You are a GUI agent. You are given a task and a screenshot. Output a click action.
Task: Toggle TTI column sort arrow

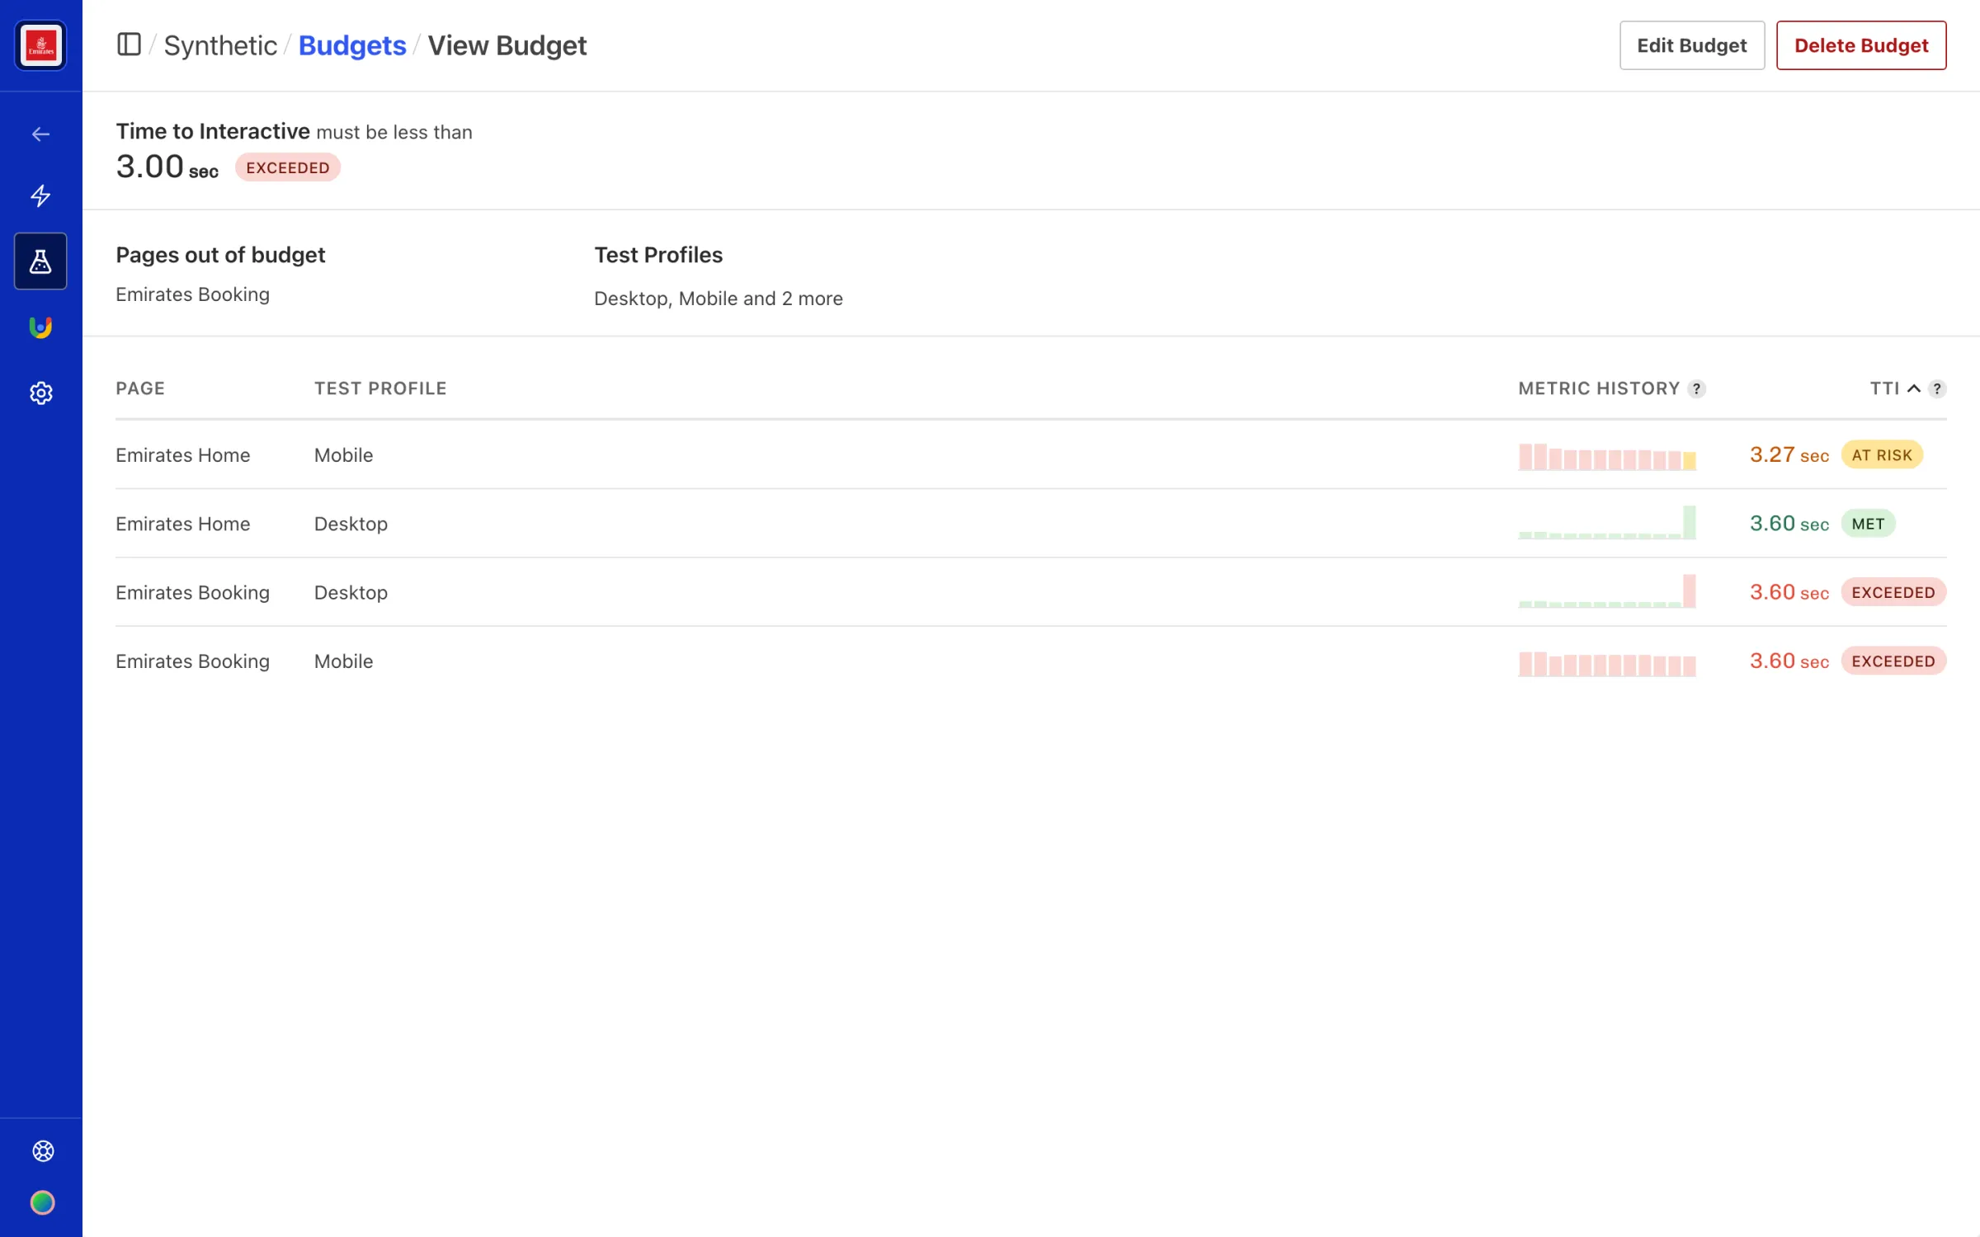[x=1914, y=388]
